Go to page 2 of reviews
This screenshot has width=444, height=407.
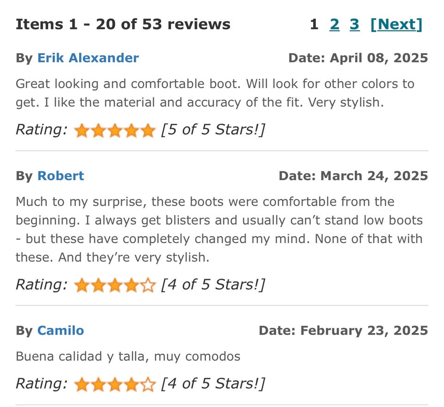tap(334, 24)
